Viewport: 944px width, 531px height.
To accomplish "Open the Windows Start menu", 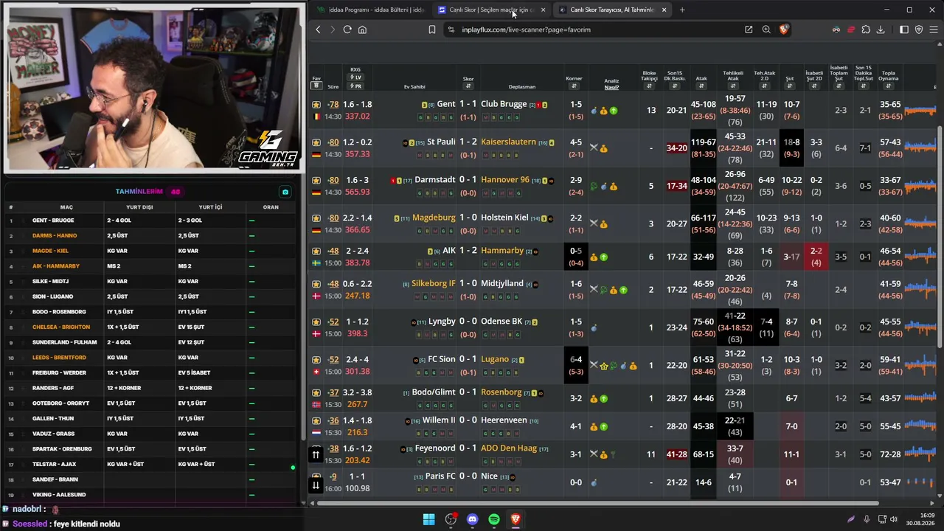I will coord(428,519).
